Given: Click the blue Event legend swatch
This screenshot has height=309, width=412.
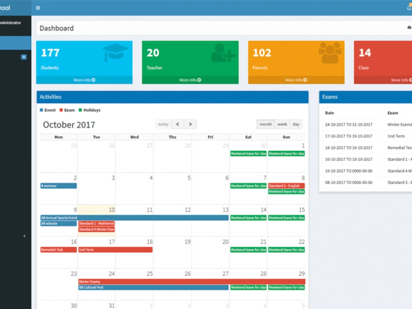Looking at the screenshot, I should pos(41,110).
